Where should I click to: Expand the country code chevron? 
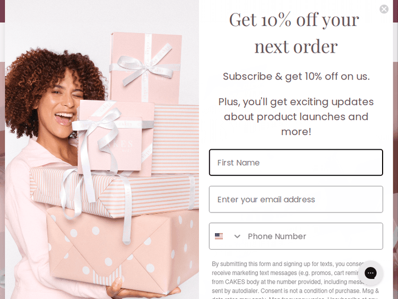237,236
